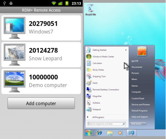Select computer ID 20124278

point(43,50)
